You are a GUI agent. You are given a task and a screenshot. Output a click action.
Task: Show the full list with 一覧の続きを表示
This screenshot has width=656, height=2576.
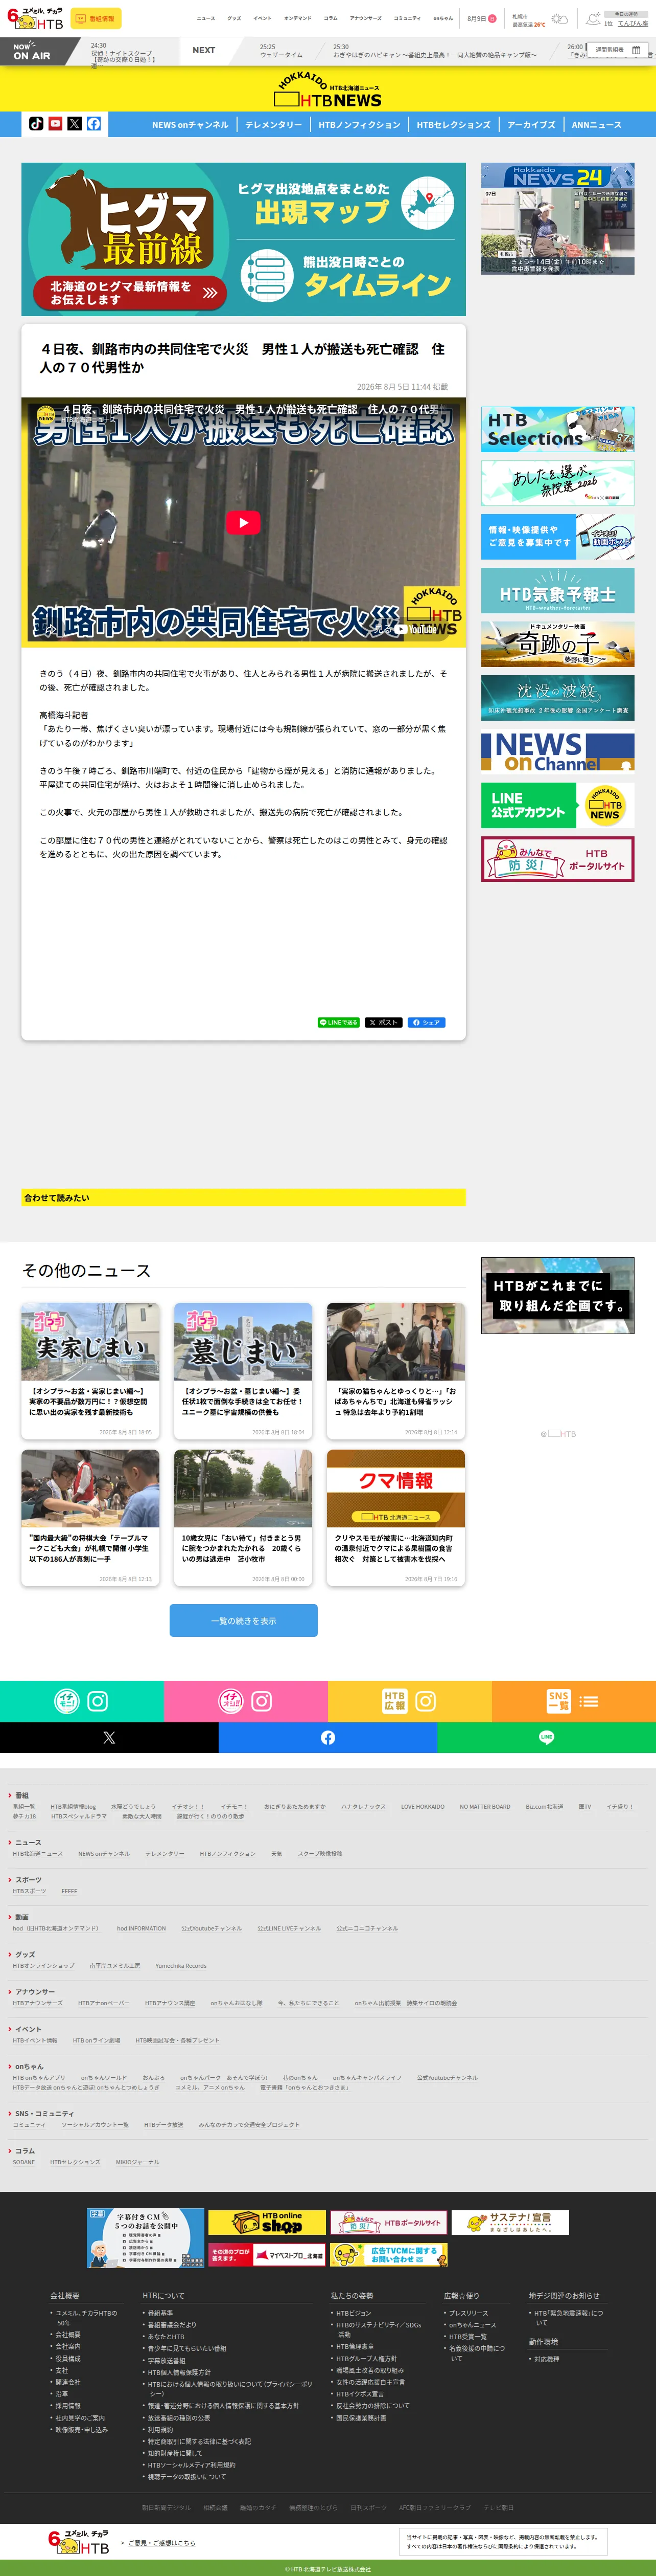click(x=244, y=1620)
